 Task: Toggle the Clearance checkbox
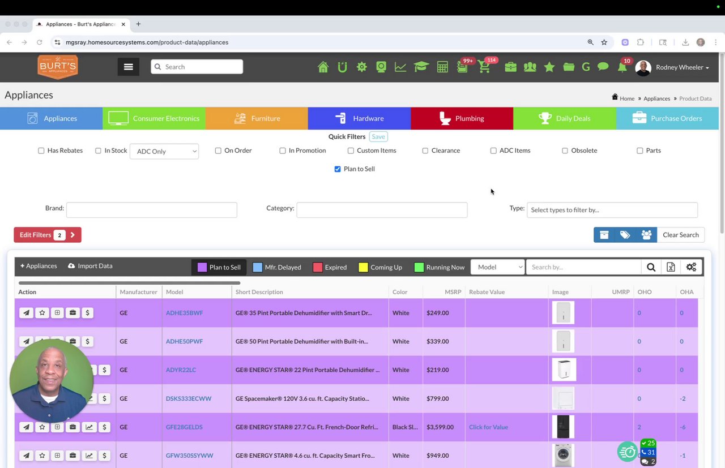pos(425,151)
